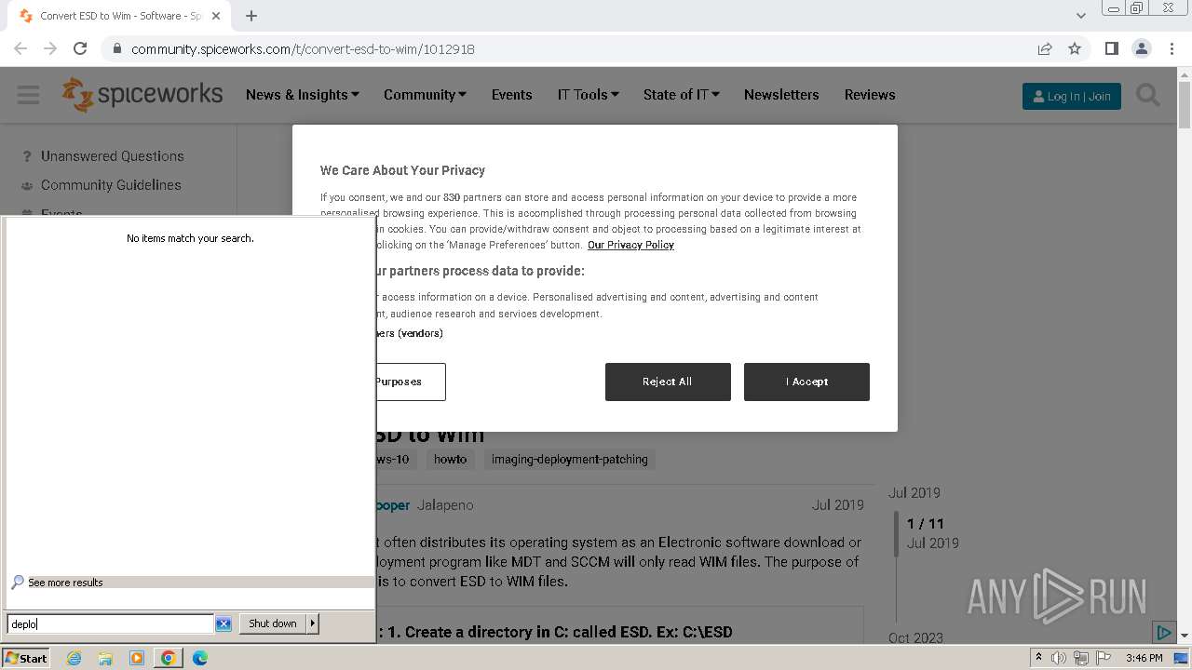Click the browser back arrow
The height and width of the screenshot is (670, 1192).
coord(20,48)
